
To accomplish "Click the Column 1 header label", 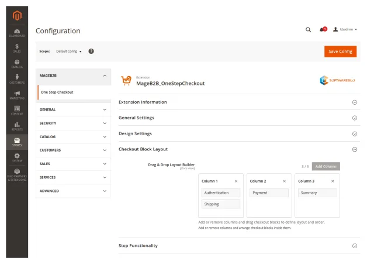I will tap(210, 181).
